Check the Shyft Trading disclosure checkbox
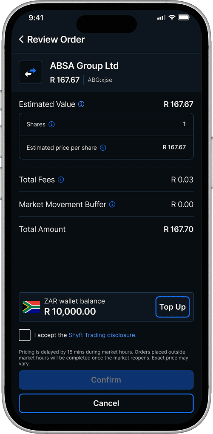213x434 pixels. [25, 335]
